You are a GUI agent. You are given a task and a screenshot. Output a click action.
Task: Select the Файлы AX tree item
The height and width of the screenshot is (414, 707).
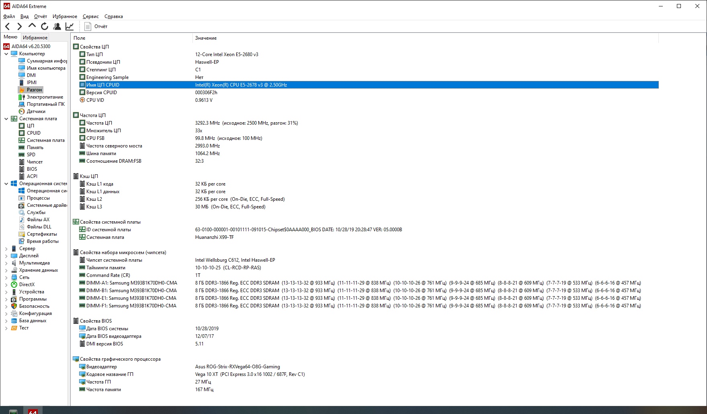click(x=34, y=220)
